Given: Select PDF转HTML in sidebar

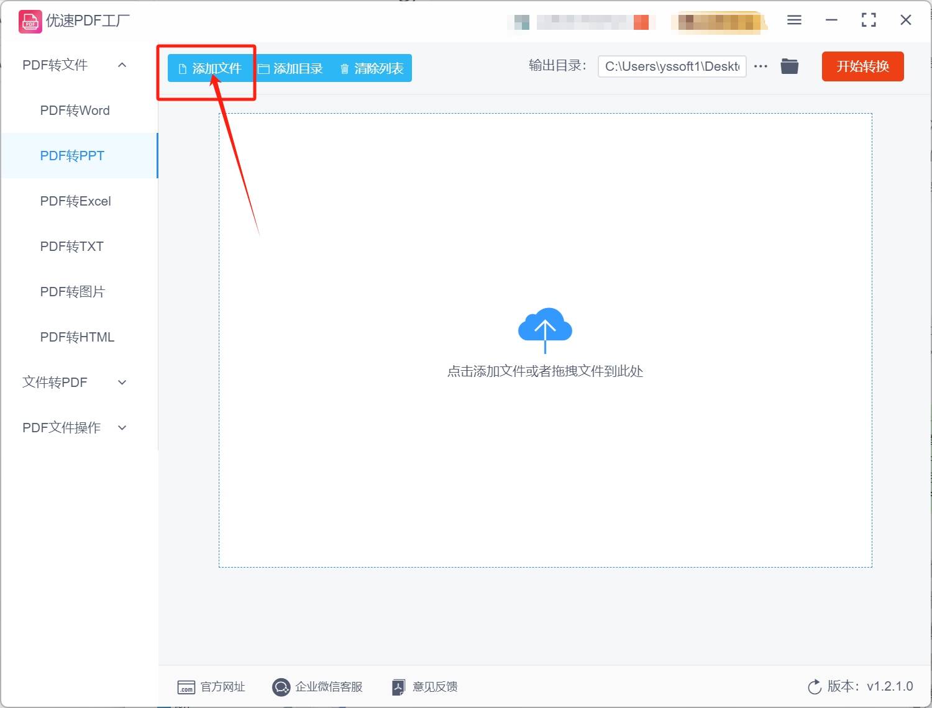Looking at the screenshot, I should 79,337.
